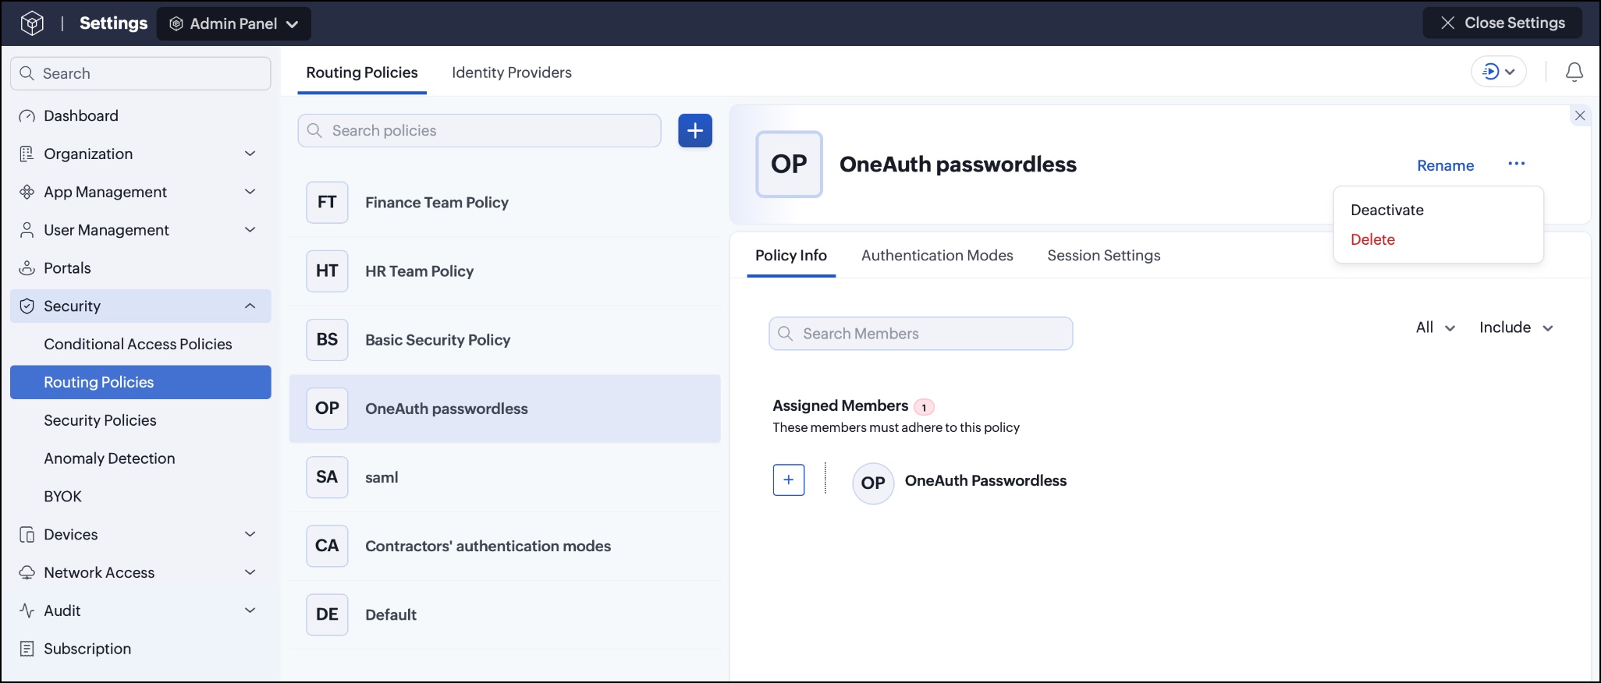The width and height of the screenshot is (1601, 683).
Task: Open the three-dot more options menu
Action: pyautogui.click(x=1517, y=164)
